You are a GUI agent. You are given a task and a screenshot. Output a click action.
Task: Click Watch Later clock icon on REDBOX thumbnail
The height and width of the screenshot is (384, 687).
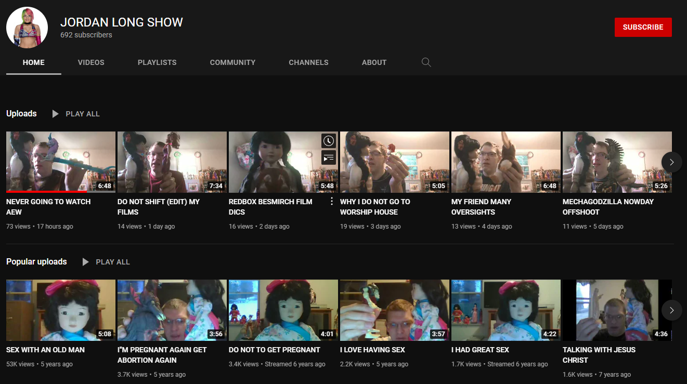328,140
